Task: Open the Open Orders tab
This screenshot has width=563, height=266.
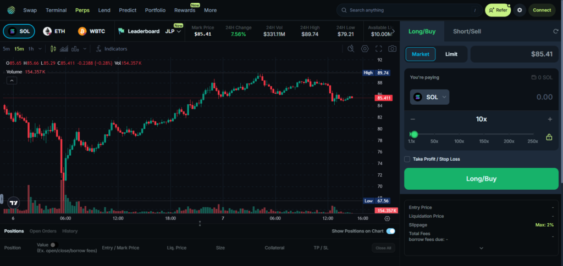Action: [x=43, y=231]
